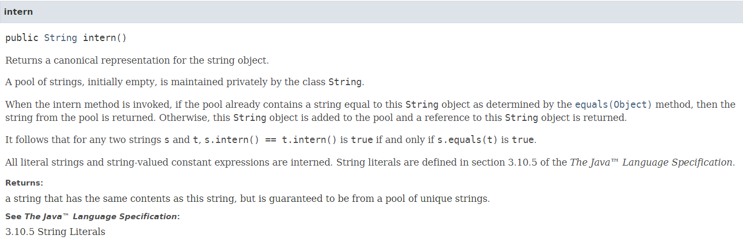Click the final "true" after s.equals(t)

coord(523,140)
